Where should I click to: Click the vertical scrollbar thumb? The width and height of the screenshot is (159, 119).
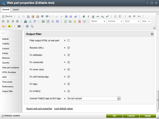[x=157, y=100]
